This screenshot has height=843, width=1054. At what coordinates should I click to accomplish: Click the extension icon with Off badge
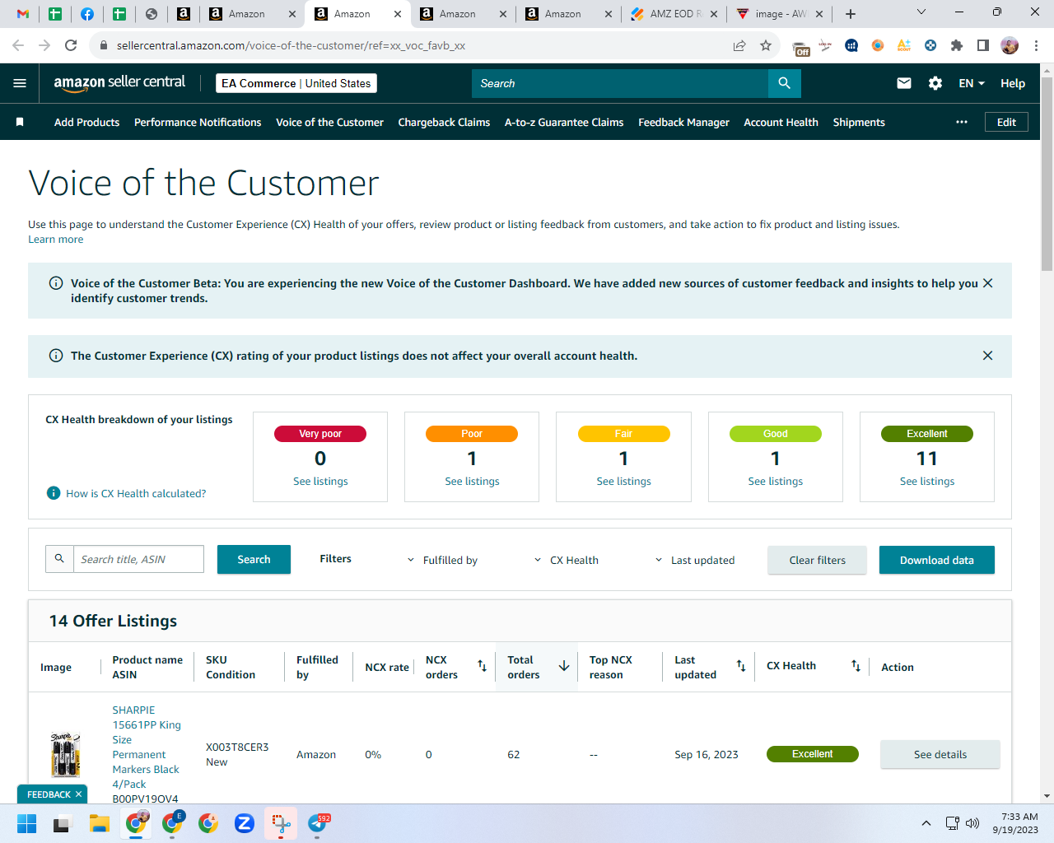(x=800, y=47)
